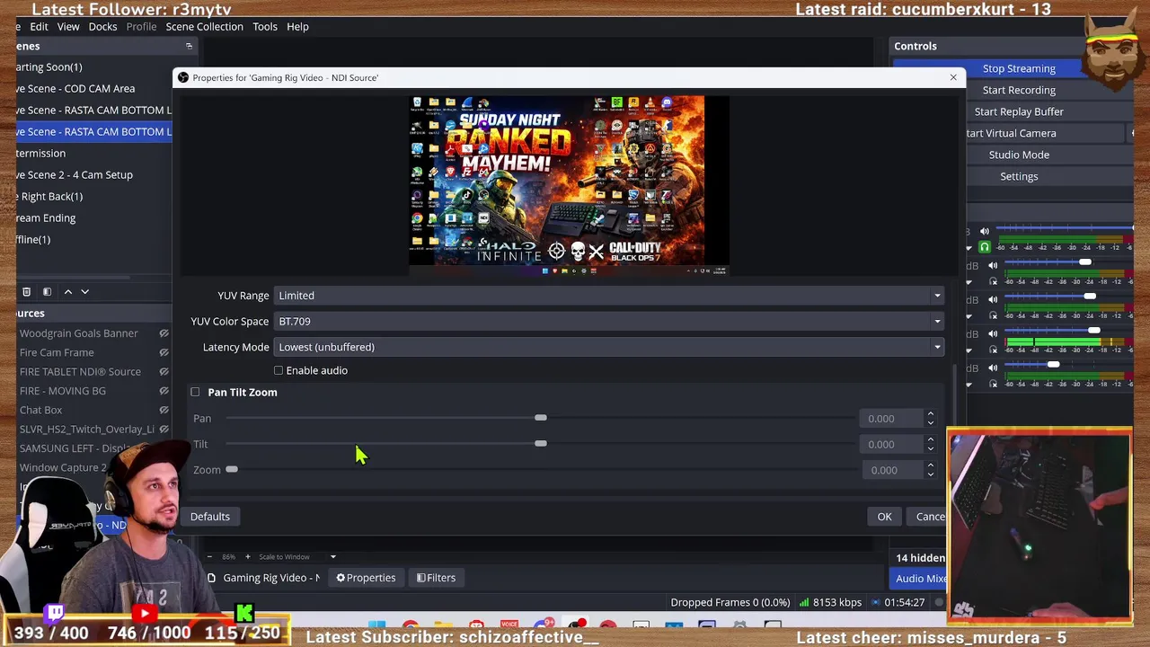The width and height of the screenshot is (1150, 647).
Task: Increase the Pan value stepper
Action: coord(930,414)
